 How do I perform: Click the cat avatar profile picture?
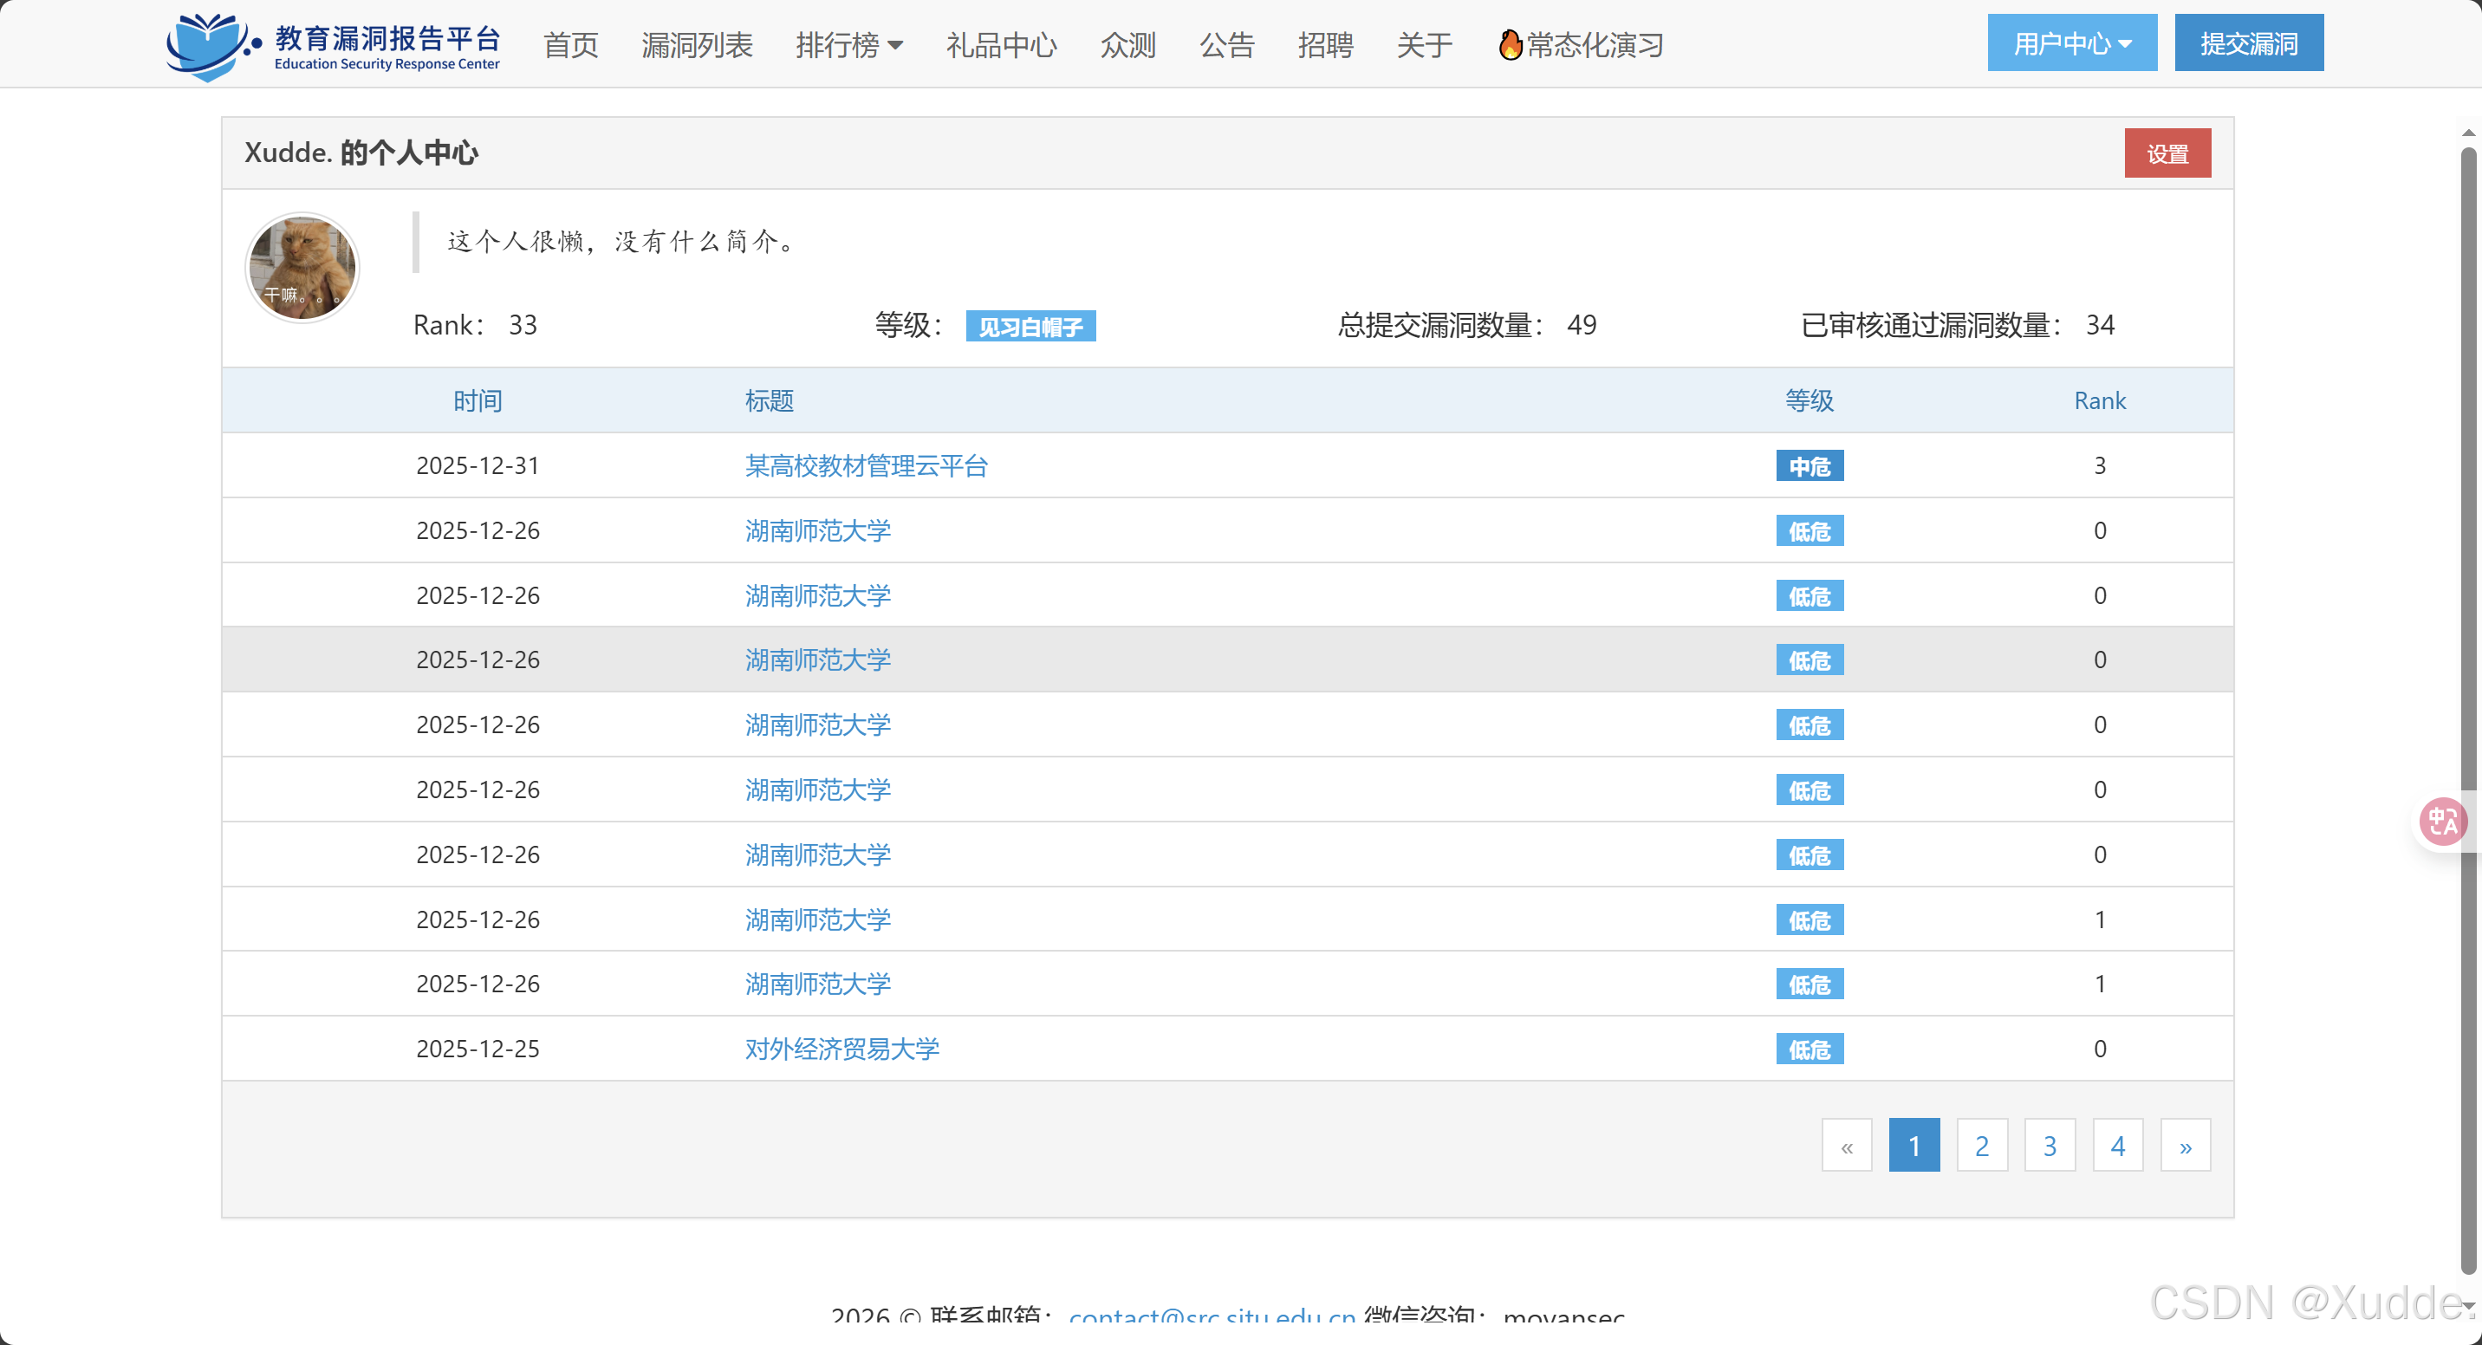click(302, 268)
